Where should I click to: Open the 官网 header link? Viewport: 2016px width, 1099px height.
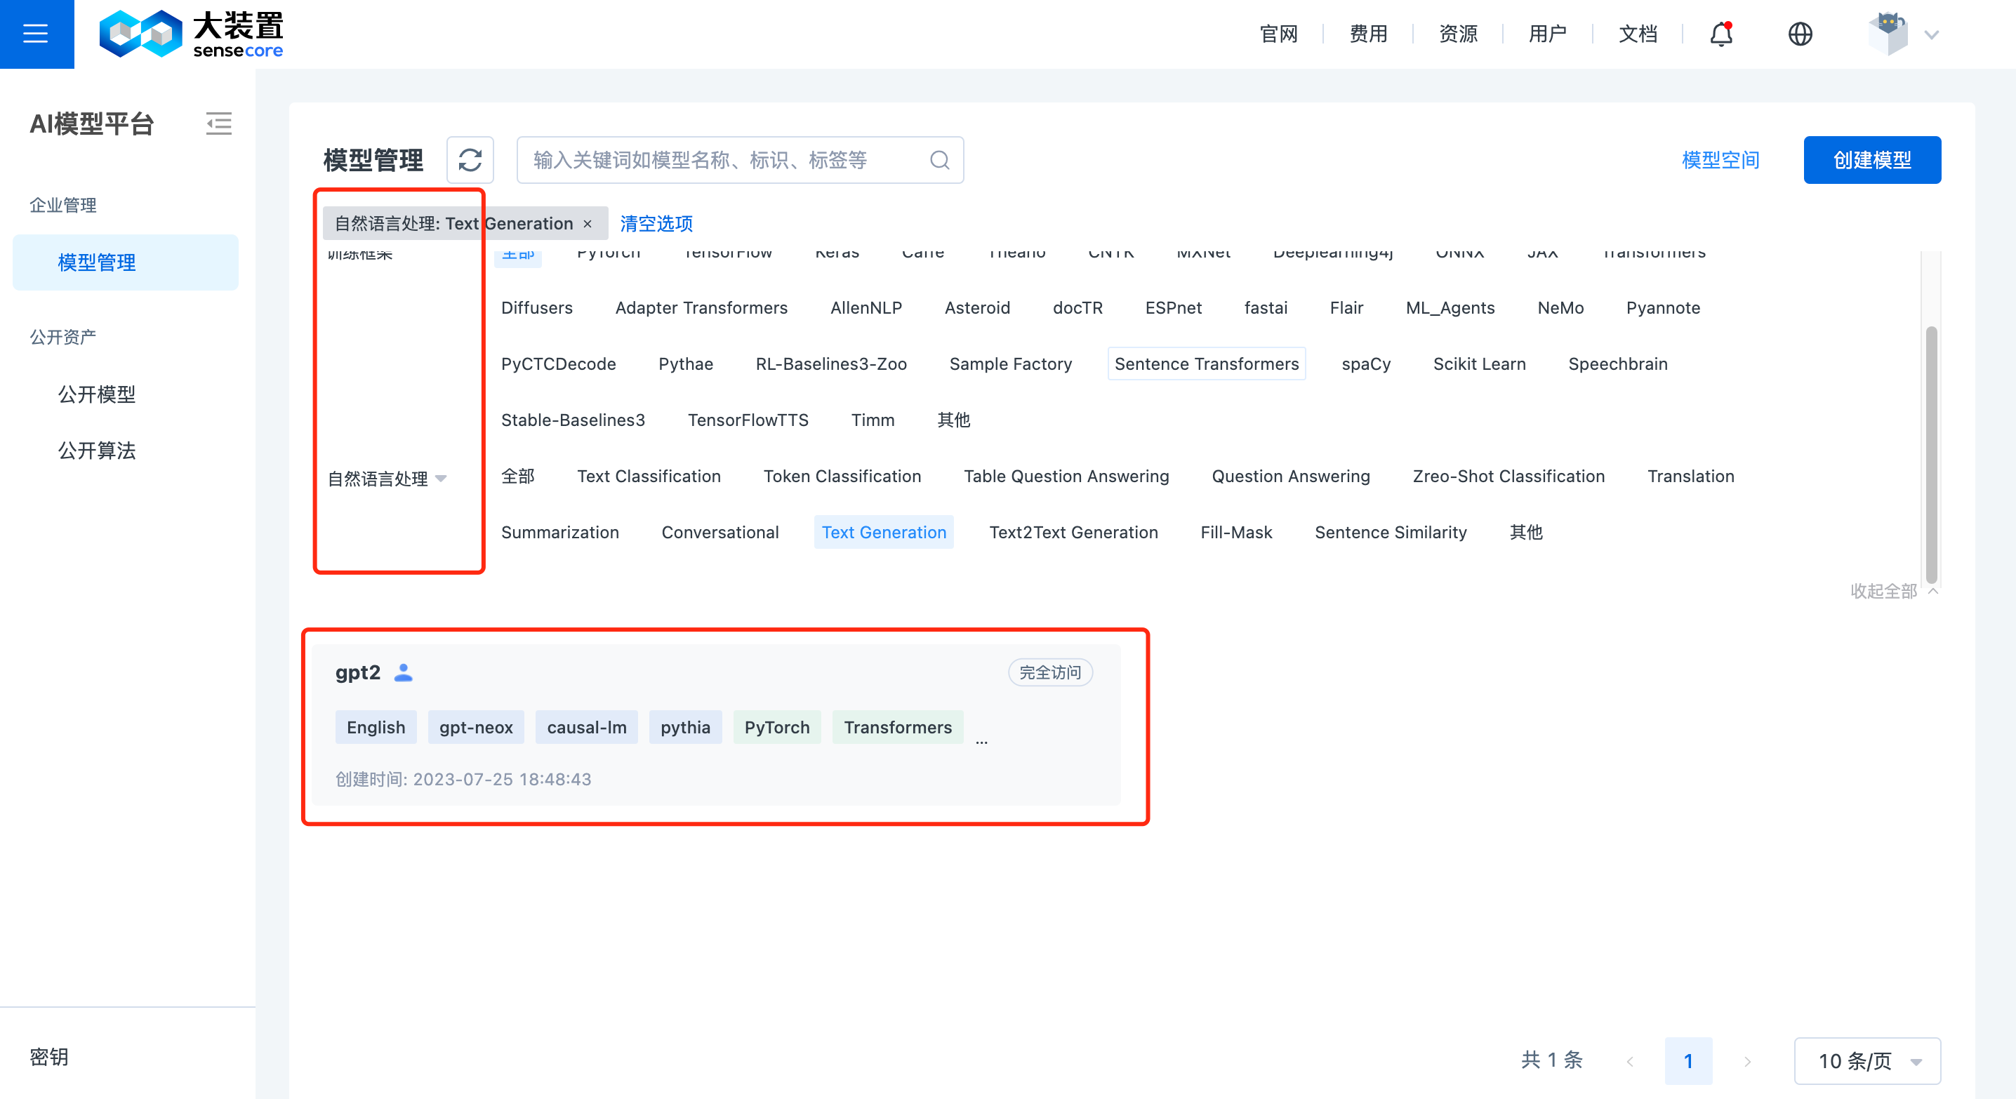click(1279, 34)
